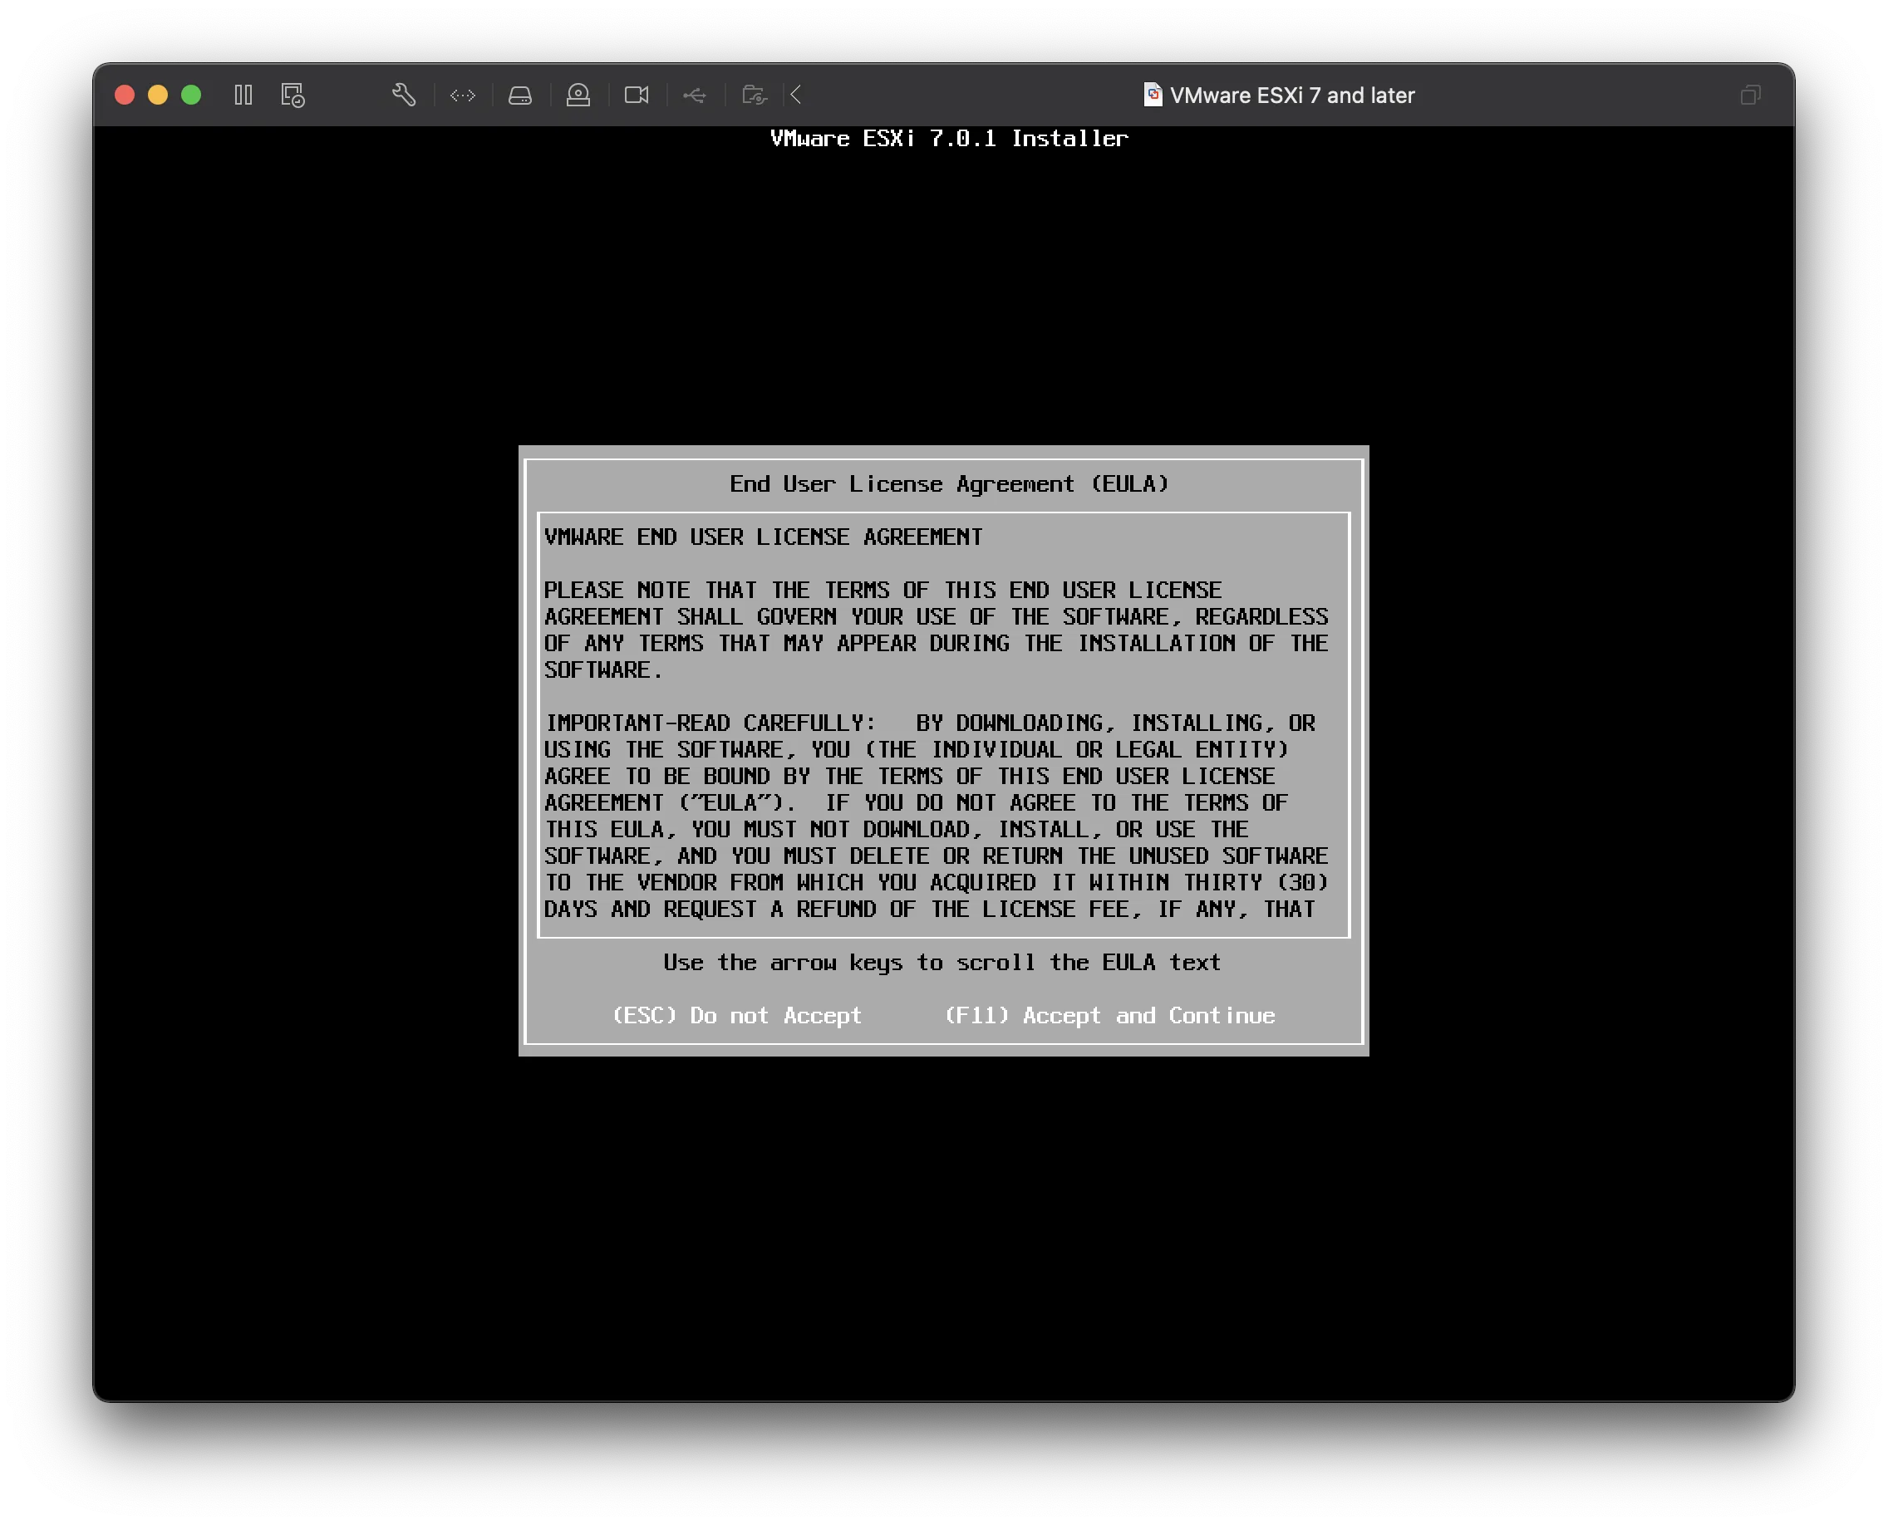Minimize the window with yellow button
This screenshot has width=1888, height=1525.
point(158,95)
